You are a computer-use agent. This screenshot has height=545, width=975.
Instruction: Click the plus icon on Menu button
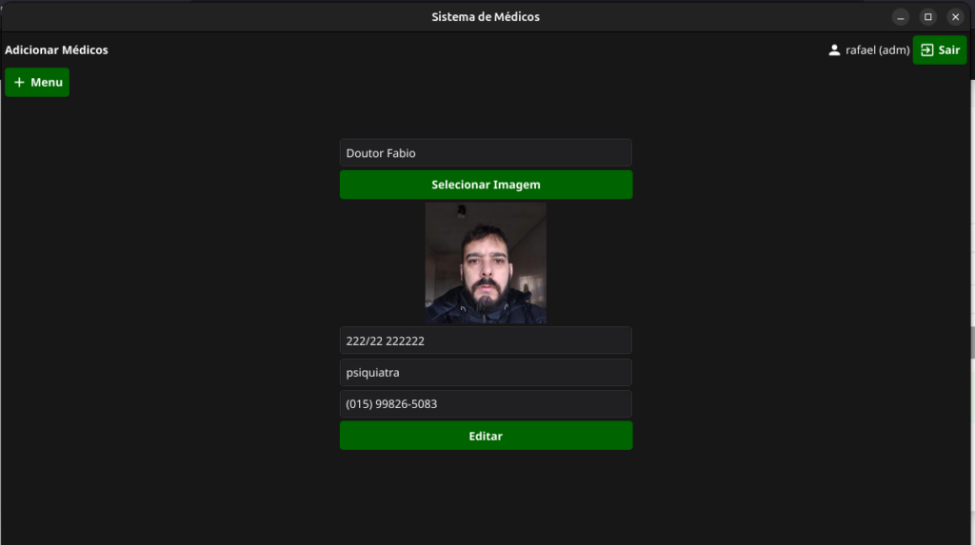point(19,83)
